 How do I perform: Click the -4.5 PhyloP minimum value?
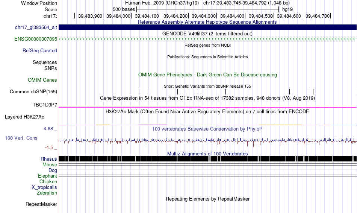[49, 148]
